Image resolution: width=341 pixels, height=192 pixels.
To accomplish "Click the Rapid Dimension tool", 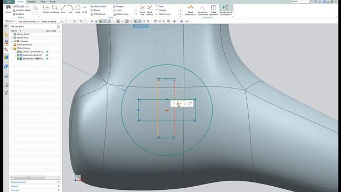I will pyautogui.click(x=190, y=11).
